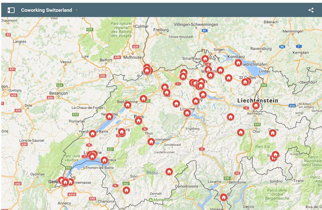Select the front marker at Geneva
The height and width of the screenshot is (210, 322).
click(65, 182)
